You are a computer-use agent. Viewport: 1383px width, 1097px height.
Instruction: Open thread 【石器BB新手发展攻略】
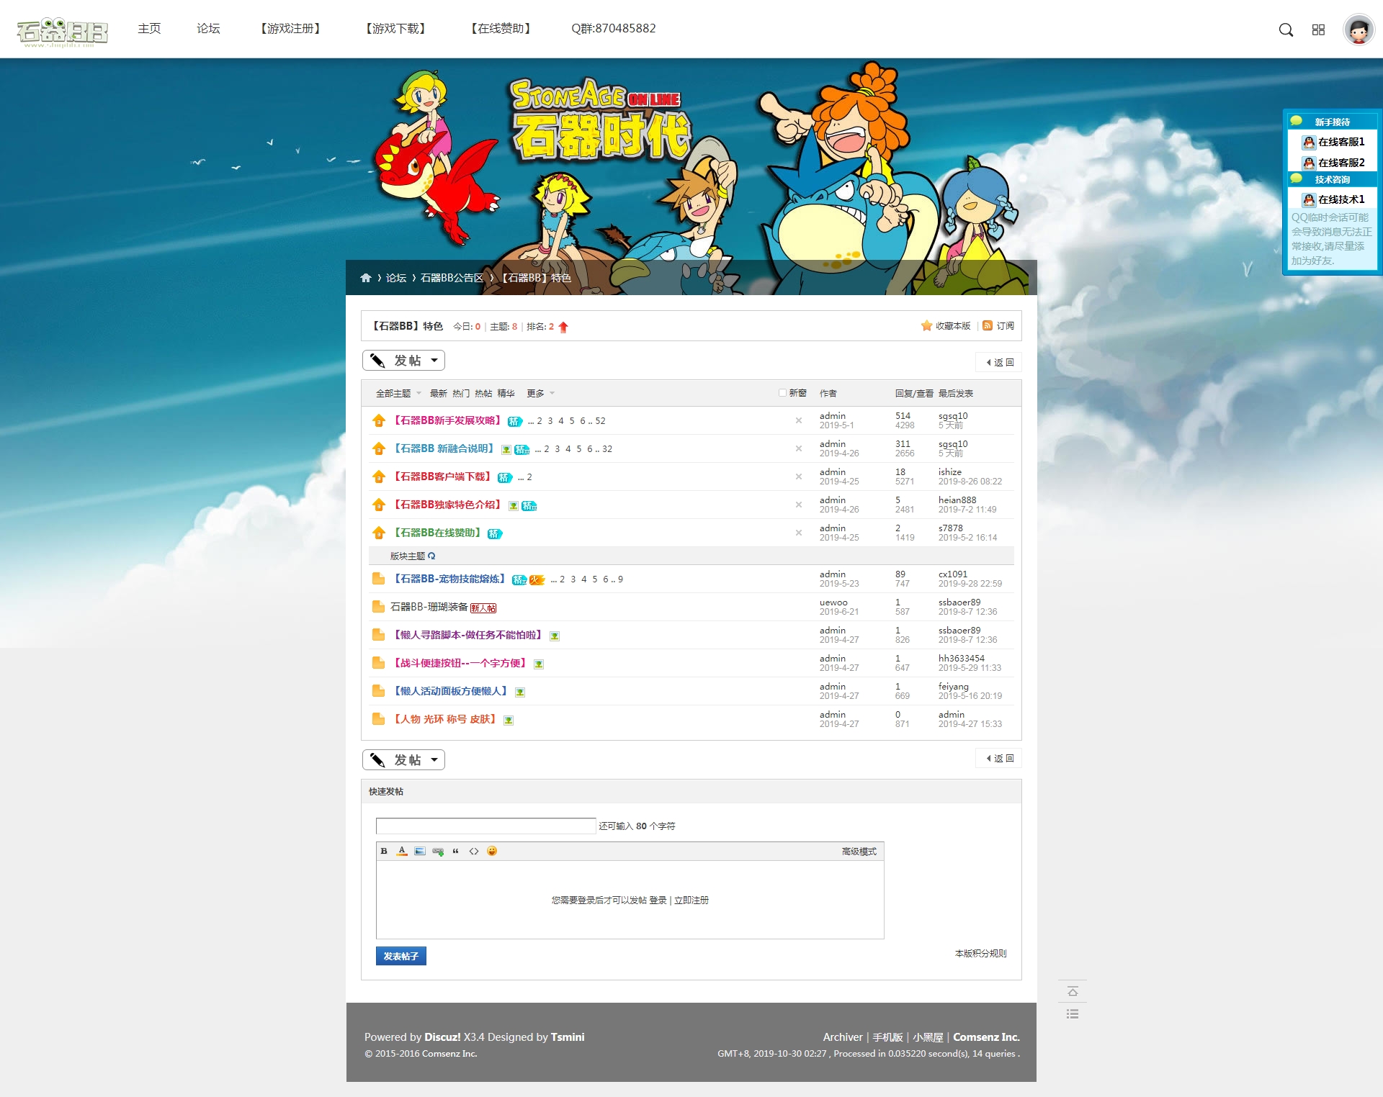tap(447, 420)
